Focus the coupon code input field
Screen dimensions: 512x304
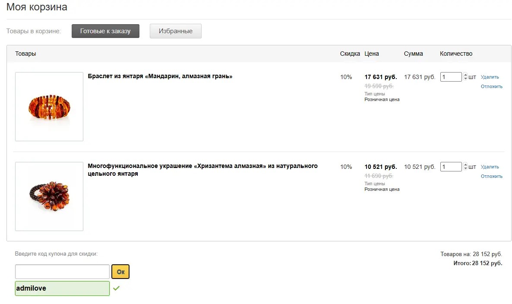pyautogui.click(x=62, y=272)
